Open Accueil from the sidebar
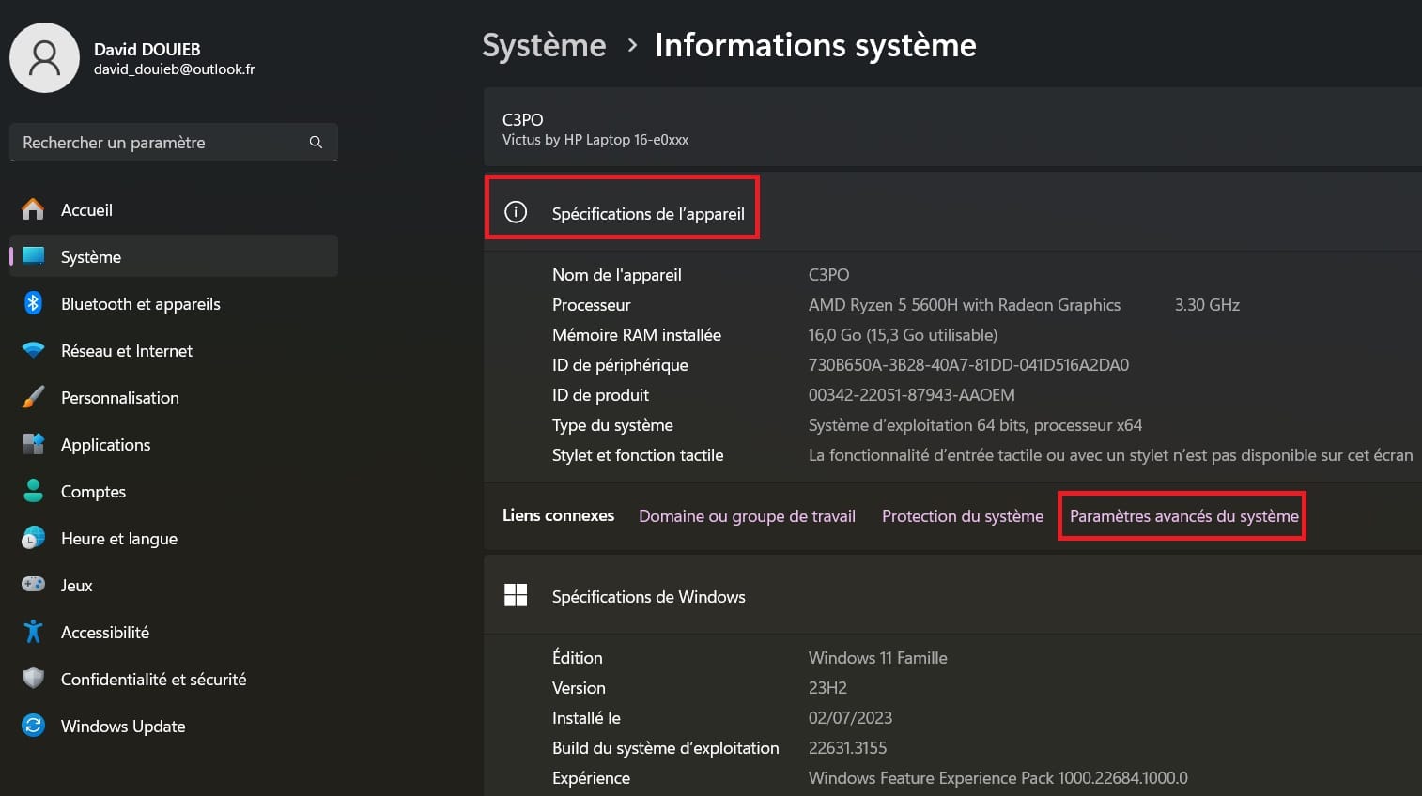The width and height of the screenshot is (1422, 796). [86, 209]
